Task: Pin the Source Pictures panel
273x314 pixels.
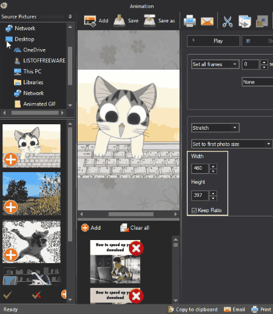Action: [70, 16]
